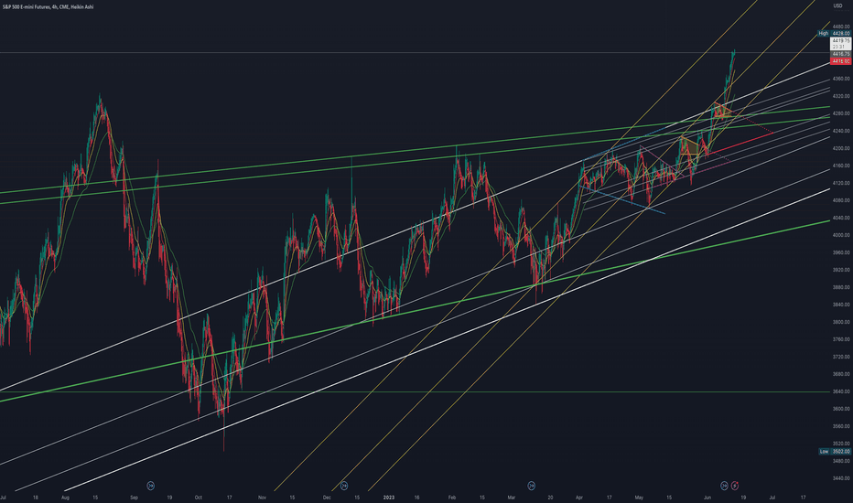The height and width of the screenshot is (503, 853).
Task: Click the High 4428.00 price label
Action: [x=835, y=34]
